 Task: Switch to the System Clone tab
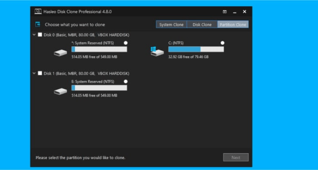(172, 25)
